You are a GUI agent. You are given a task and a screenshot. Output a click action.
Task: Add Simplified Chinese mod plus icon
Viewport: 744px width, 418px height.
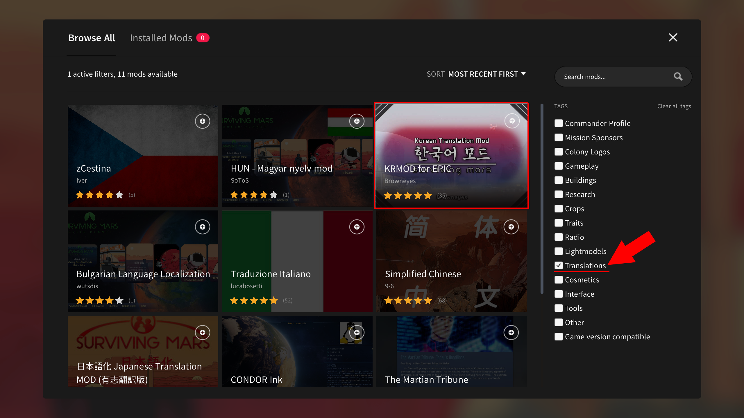pyautogui.click(x=511, y=227)
